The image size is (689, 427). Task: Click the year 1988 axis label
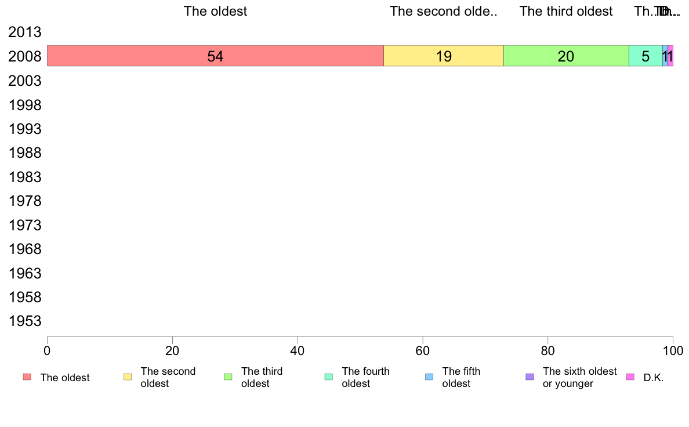click(x=24, y=153)
